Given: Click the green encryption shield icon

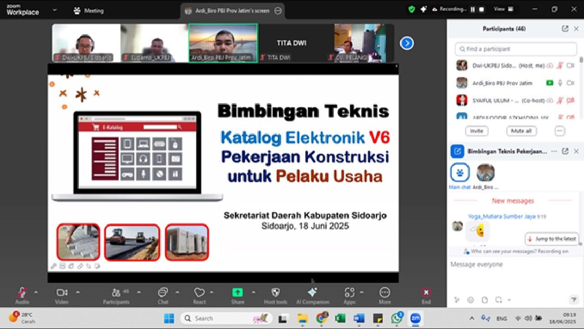Looking at the screenshot, I should pos(412,9).
